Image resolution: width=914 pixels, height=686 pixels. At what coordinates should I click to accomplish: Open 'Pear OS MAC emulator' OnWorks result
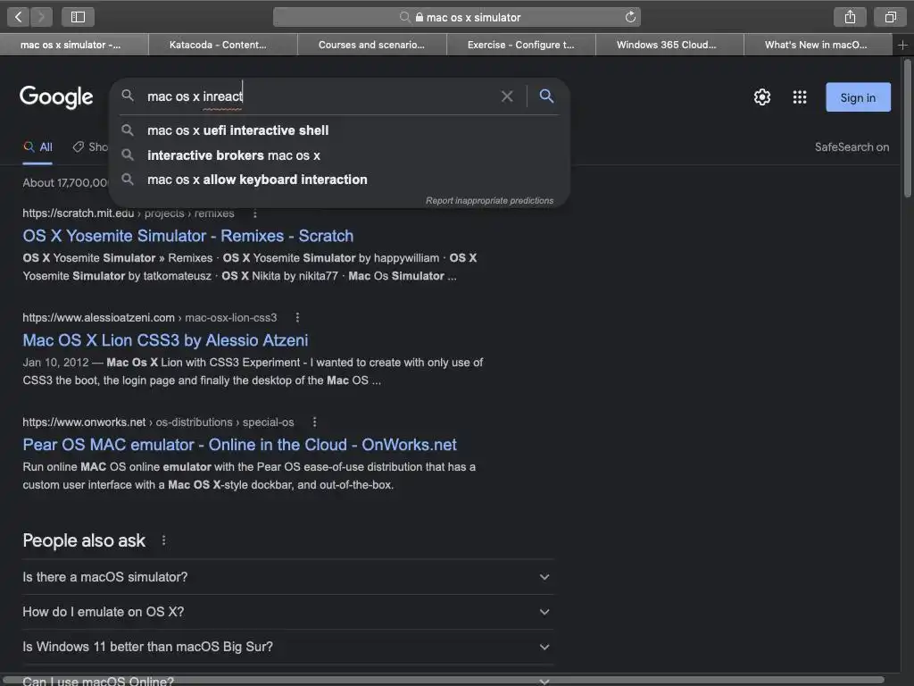coord(239,445)
